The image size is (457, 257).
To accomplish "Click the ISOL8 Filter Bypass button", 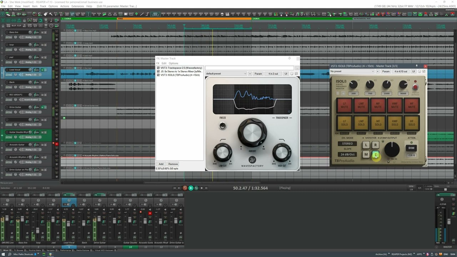I will pos(415,87).
